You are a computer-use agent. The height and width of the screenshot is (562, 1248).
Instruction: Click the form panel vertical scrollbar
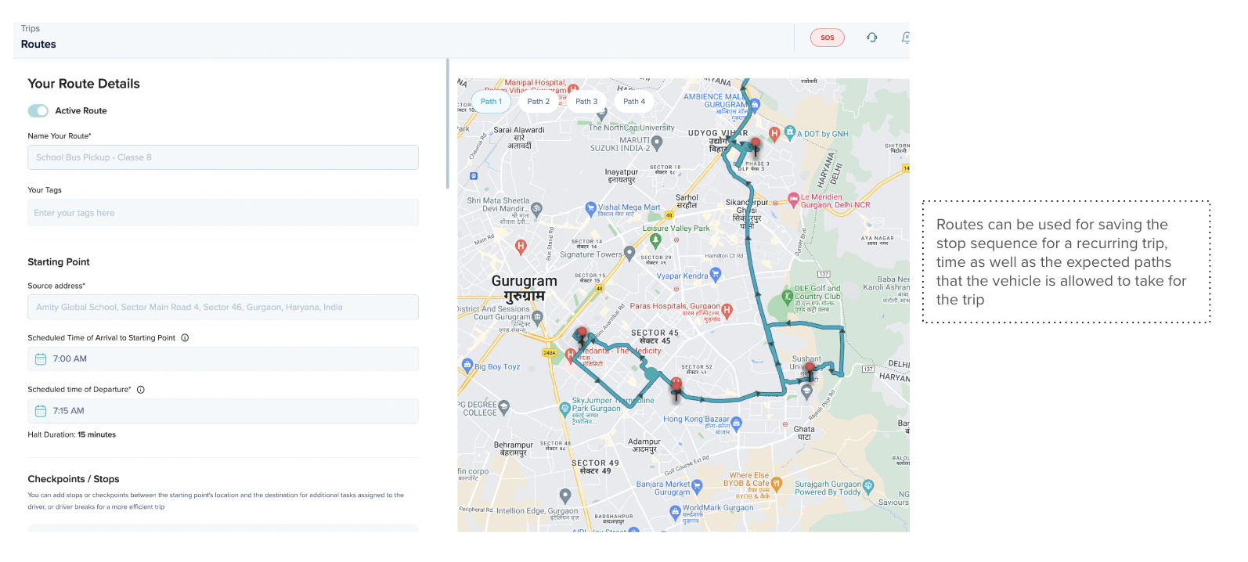pyautogui.click(x=447, y=124)
